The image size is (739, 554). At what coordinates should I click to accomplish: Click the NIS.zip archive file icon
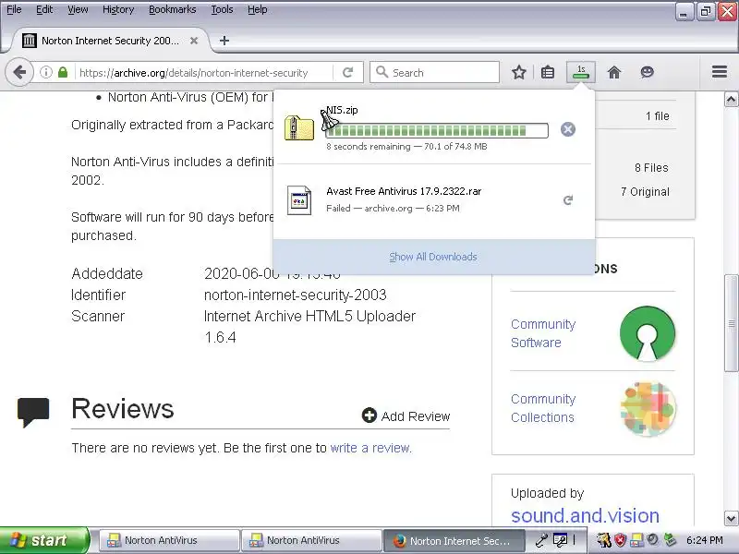(x=299, y=127)
